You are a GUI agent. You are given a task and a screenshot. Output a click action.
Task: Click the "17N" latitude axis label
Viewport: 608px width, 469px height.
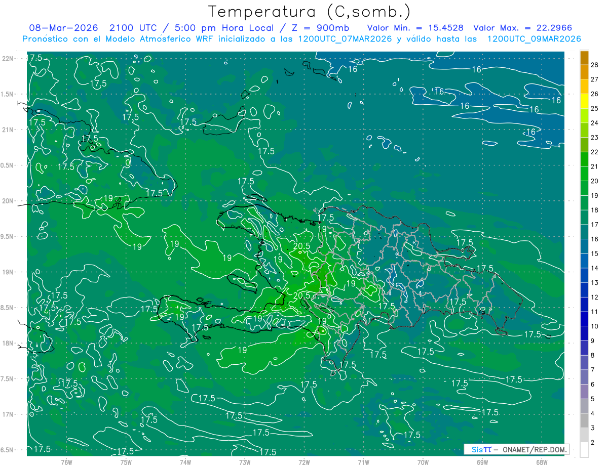pyautogui.click(x=8, y=414)
